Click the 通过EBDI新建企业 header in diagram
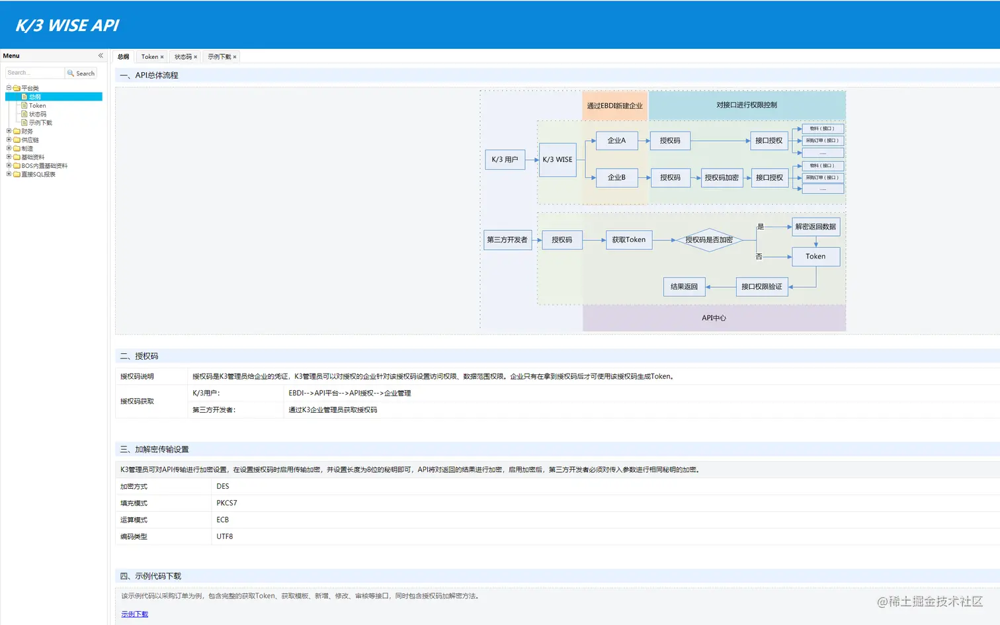Image resolution: width=1000 pixels, height=625 pixels. pos(615,106)
